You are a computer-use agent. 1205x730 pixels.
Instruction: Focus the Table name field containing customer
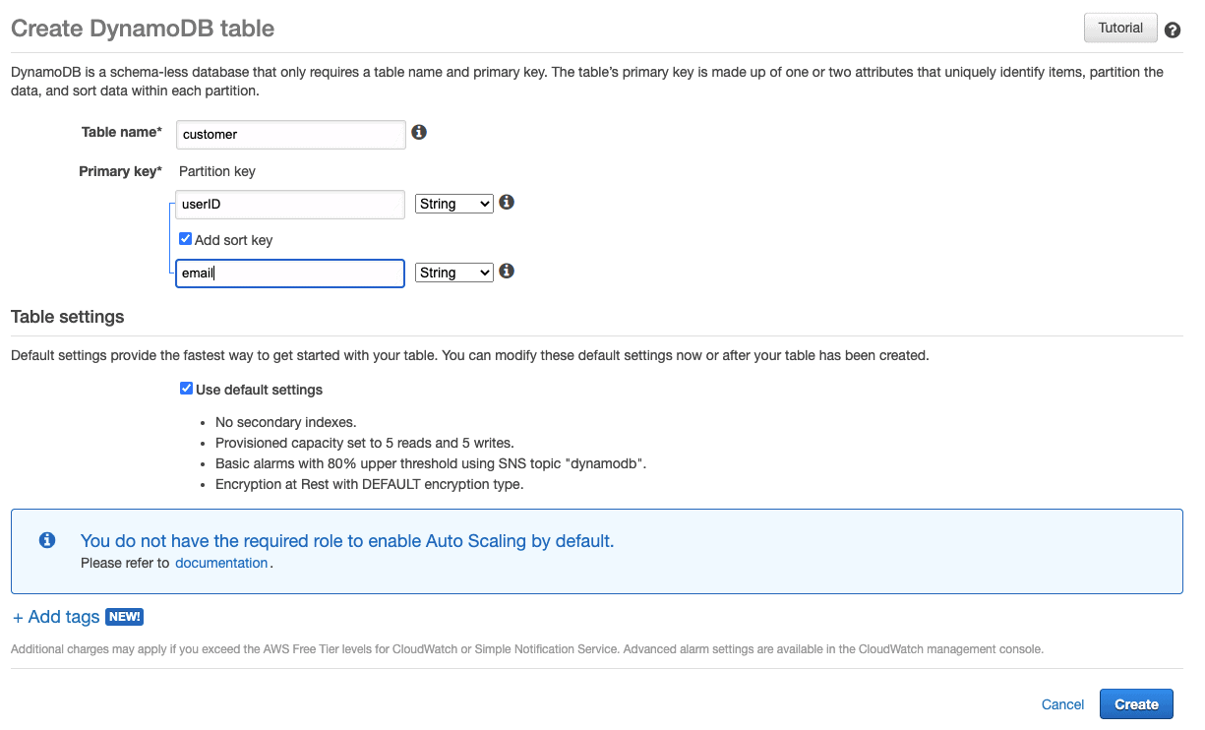pyautogui.click(x=290, y=134)
